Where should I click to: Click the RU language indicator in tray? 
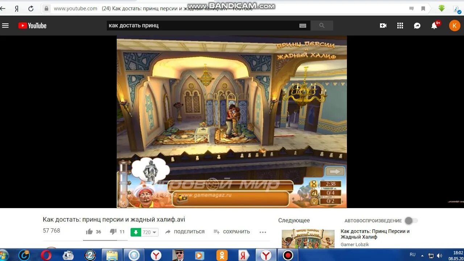pos(413,255)
